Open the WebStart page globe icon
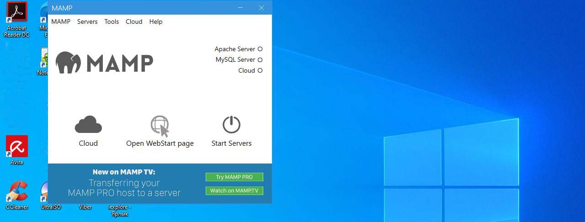The width and height of the screenshot is (585, 222). (x=160, y=126)
